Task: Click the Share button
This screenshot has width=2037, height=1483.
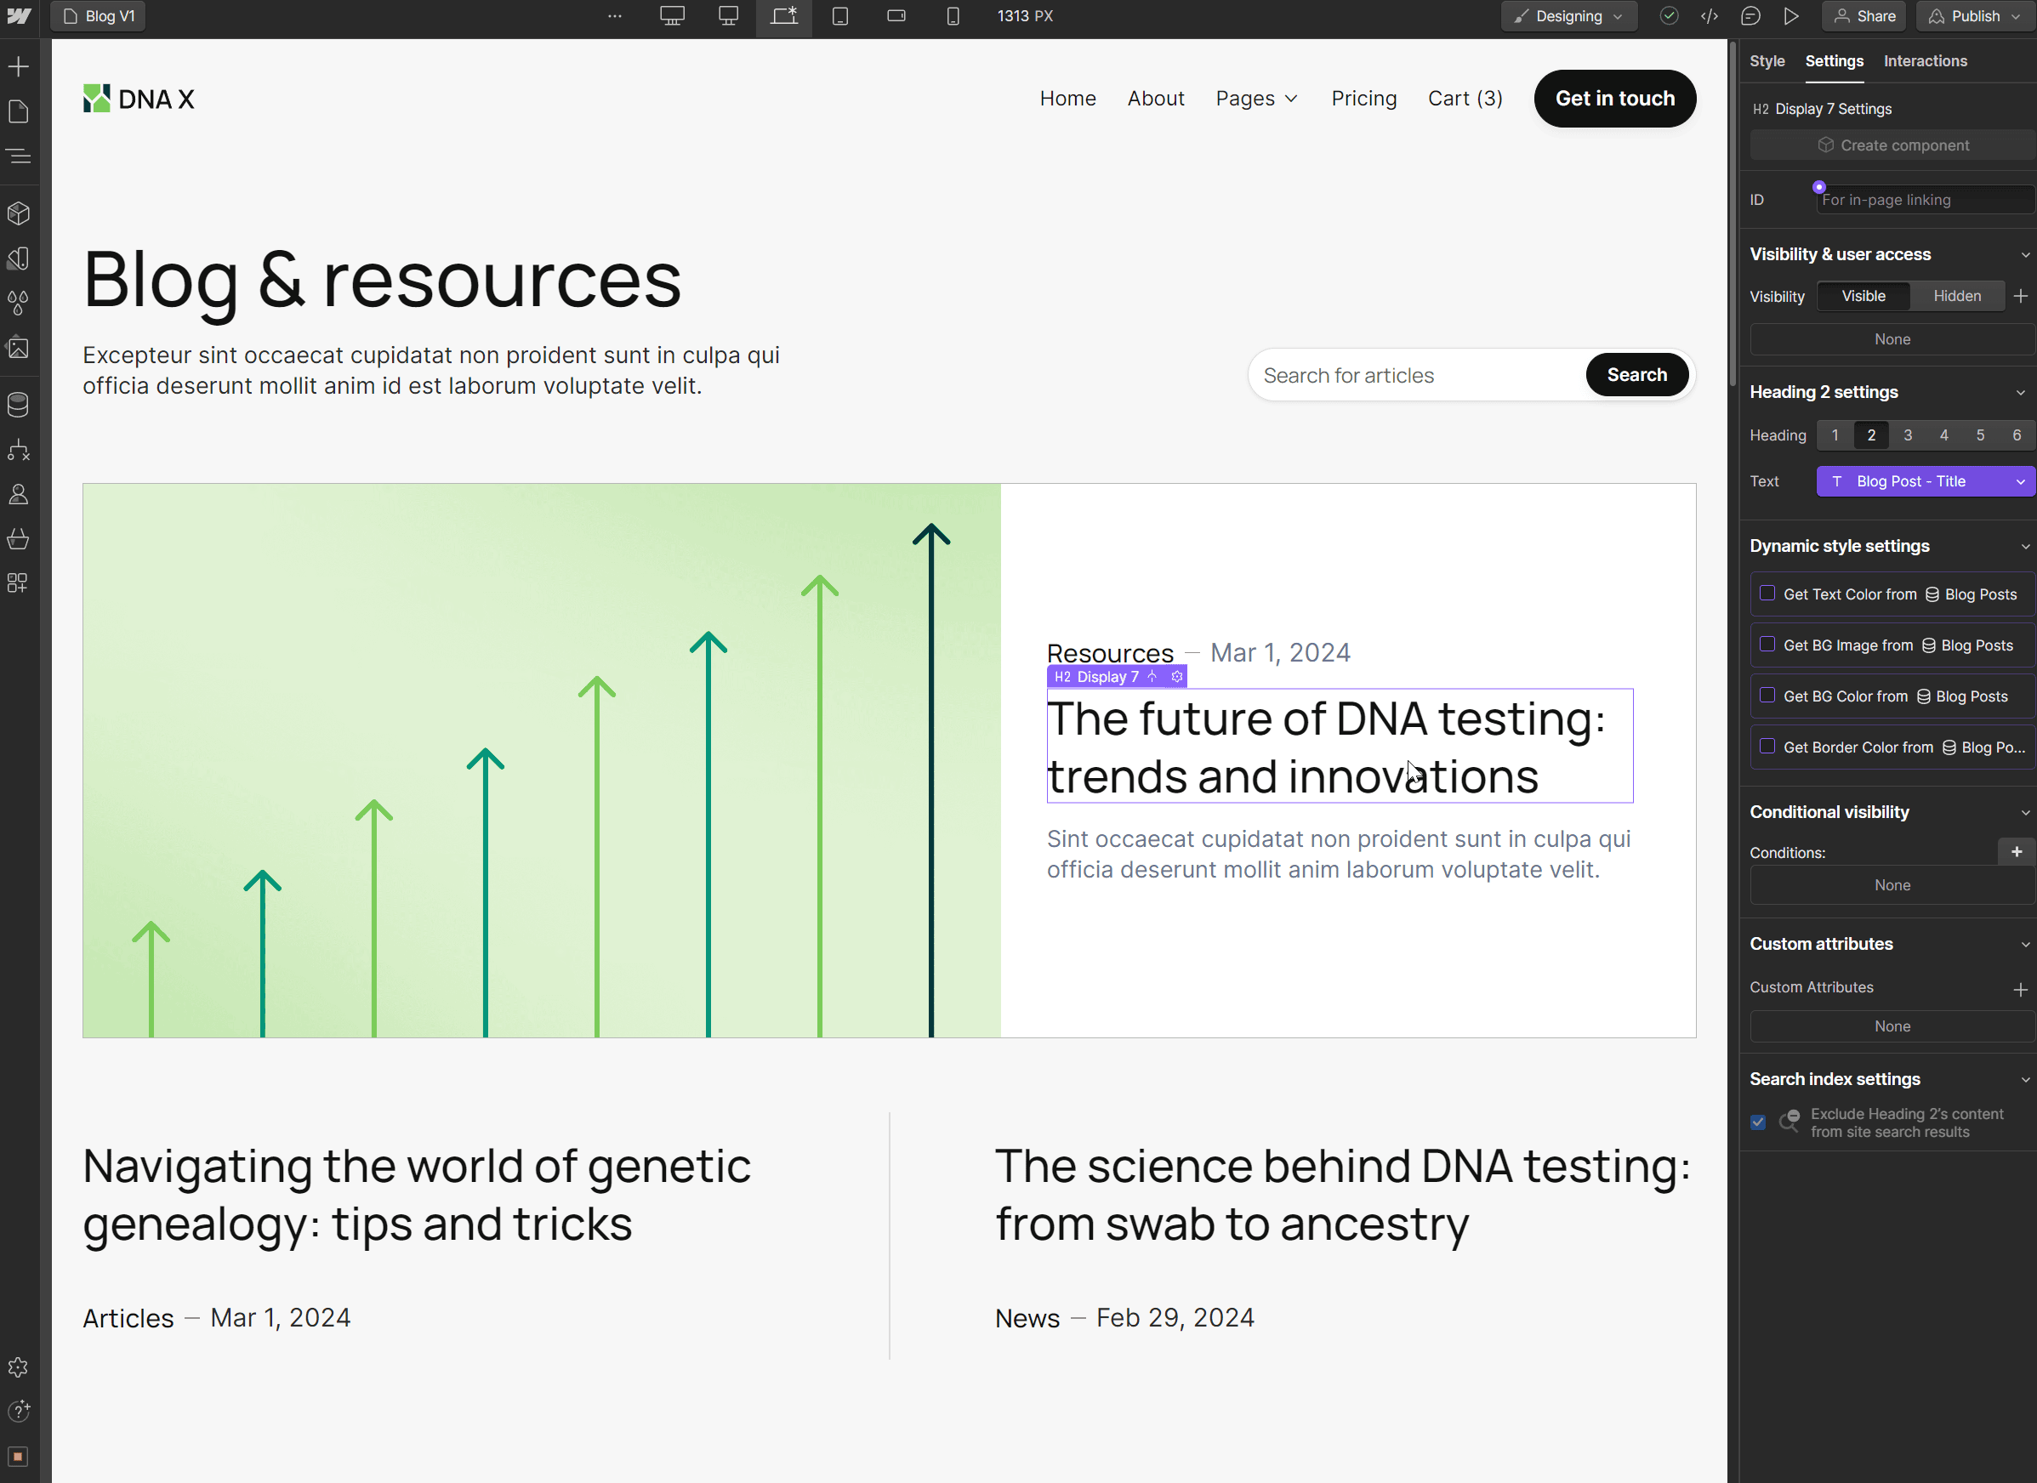Action: [1864, 16]
